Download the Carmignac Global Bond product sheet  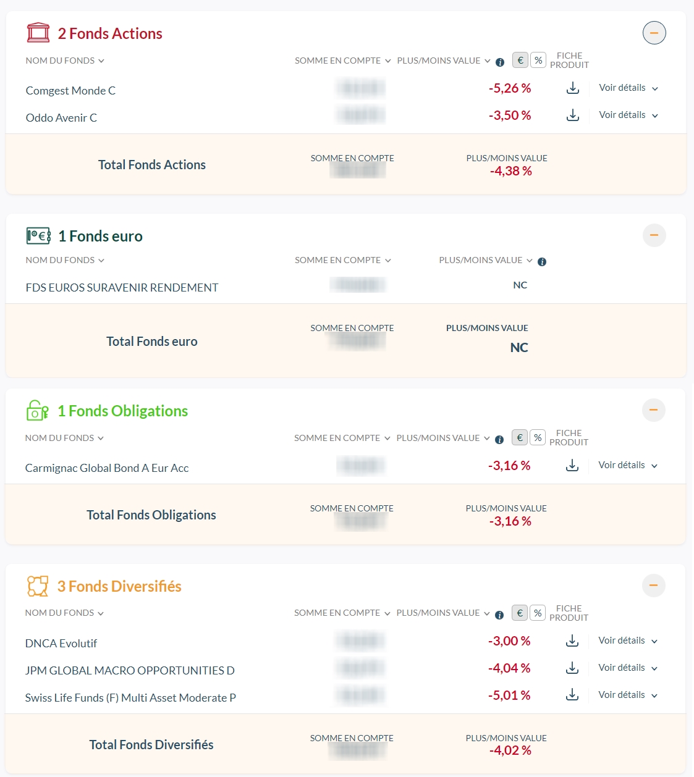point(572,466)
